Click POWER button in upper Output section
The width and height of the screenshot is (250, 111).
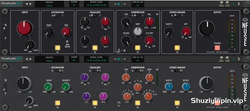coord(217,48)
